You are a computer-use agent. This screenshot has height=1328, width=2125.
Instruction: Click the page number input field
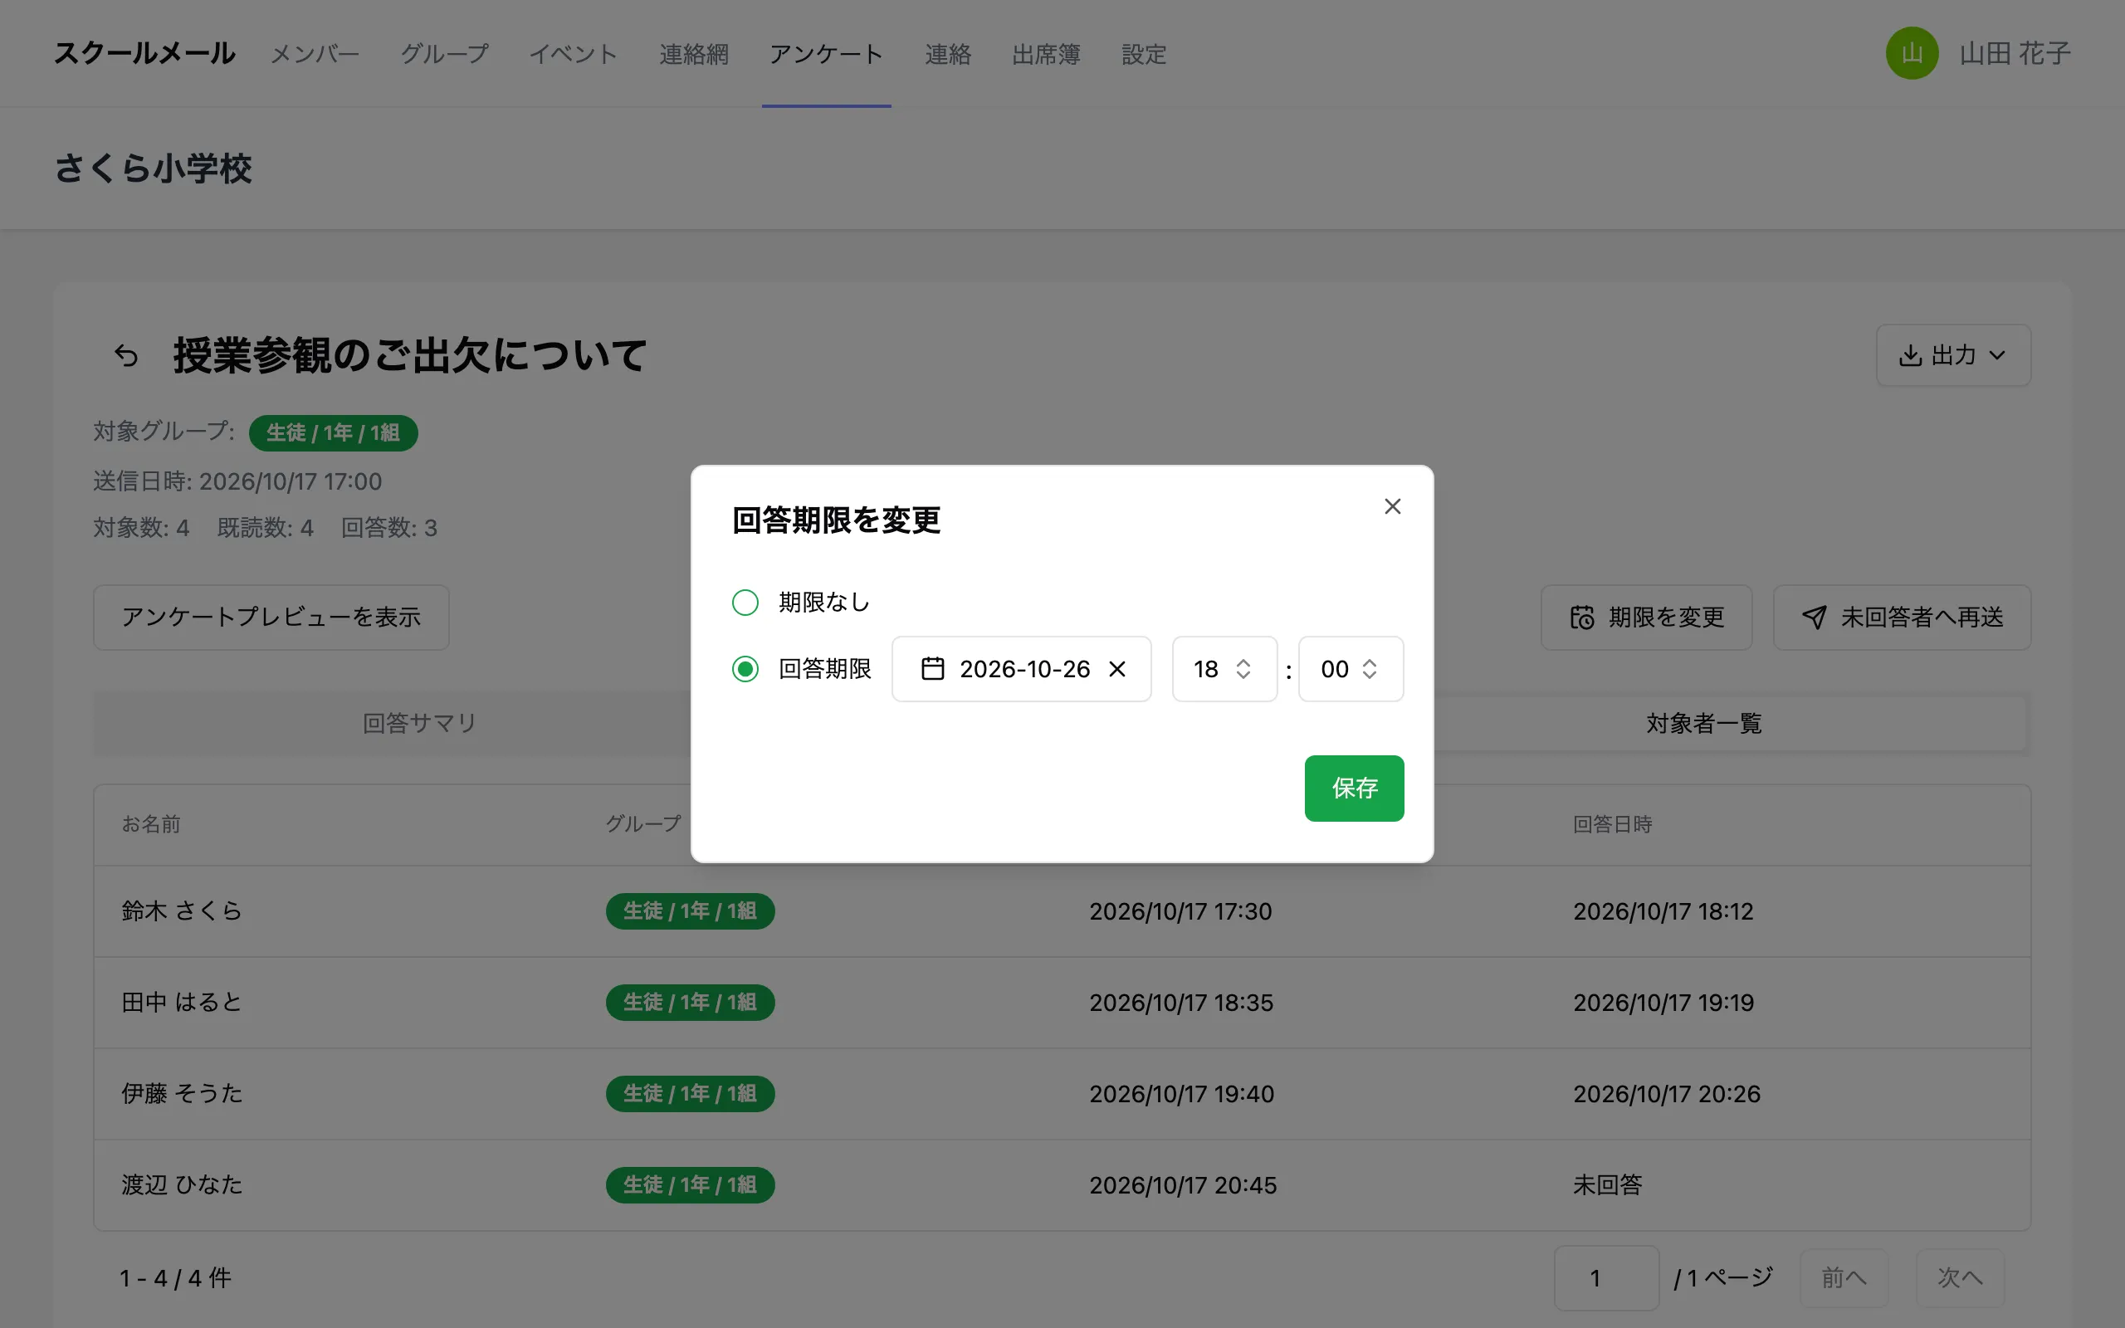pyautogui.click(x=1606, y=1278)
